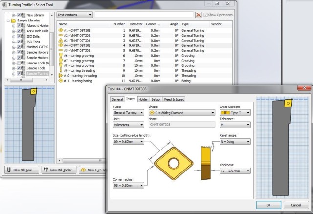Image resolution: width=313 pixels, height=214 pixels.
Task: Switch to the Holder tab
Action: click(143, 99)
